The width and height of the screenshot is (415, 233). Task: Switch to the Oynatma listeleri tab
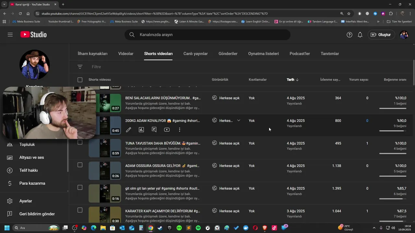click(264, 54)
